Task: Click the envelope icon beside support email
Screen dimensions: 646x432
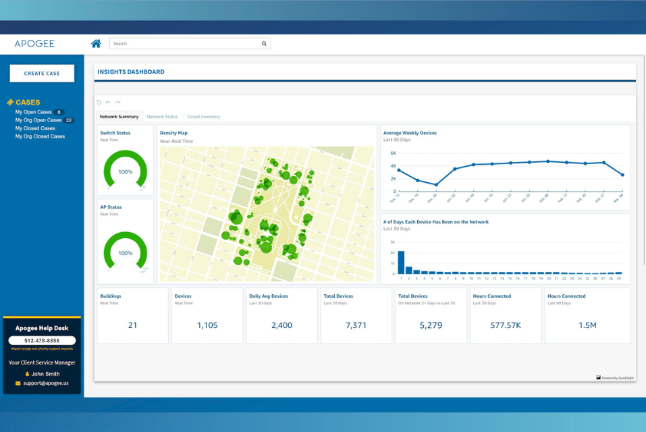Action: pos(18,383)
